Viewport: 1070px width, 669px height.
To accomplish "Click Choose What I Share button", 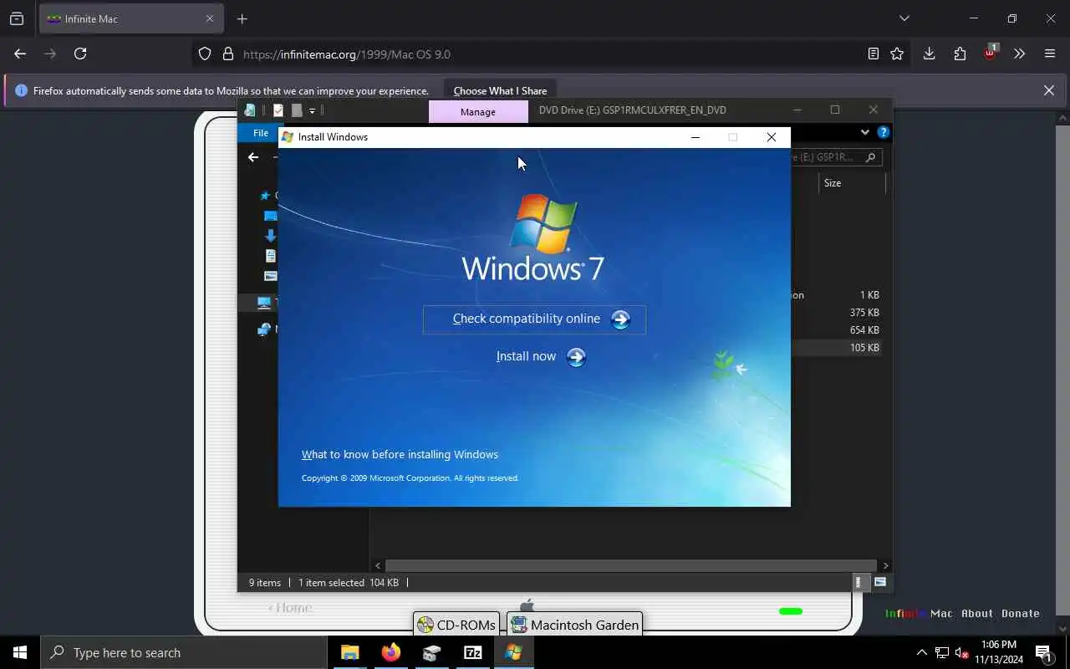I will [x=500, y=91].
